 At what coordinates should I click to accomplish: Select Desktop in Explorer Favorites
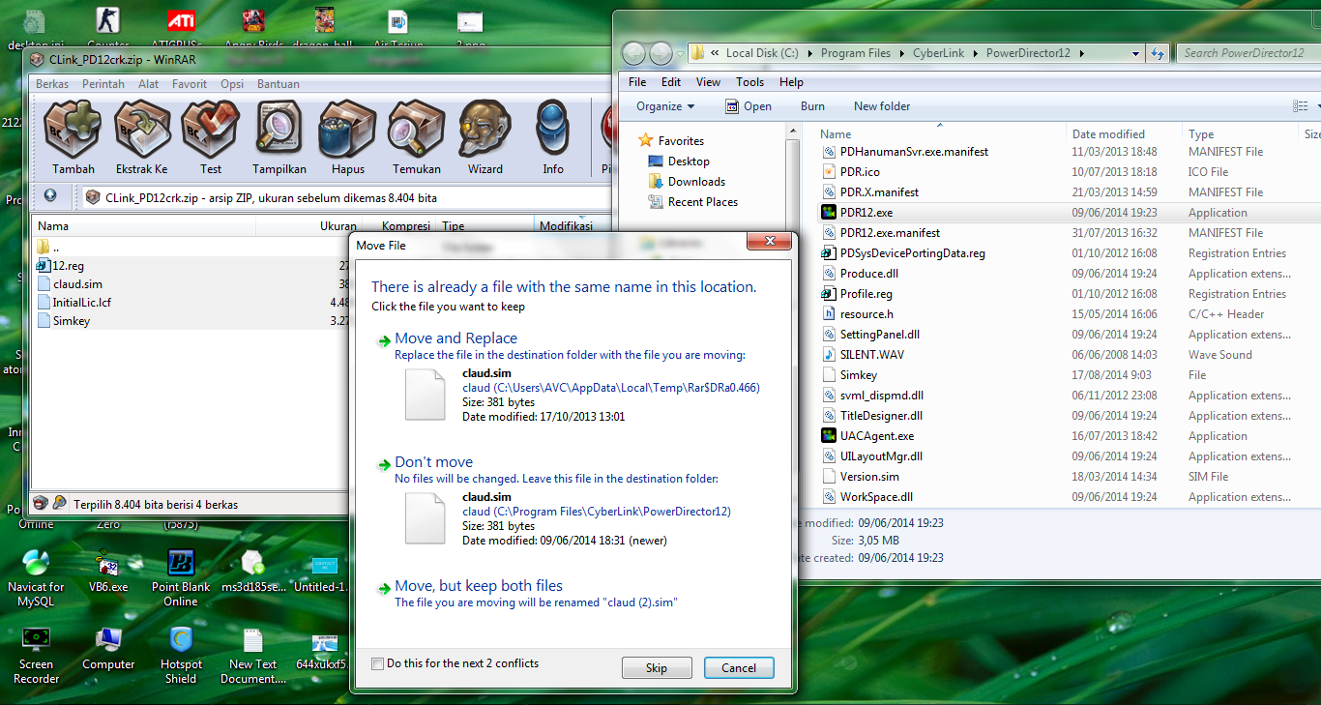[x=679, y=162]
